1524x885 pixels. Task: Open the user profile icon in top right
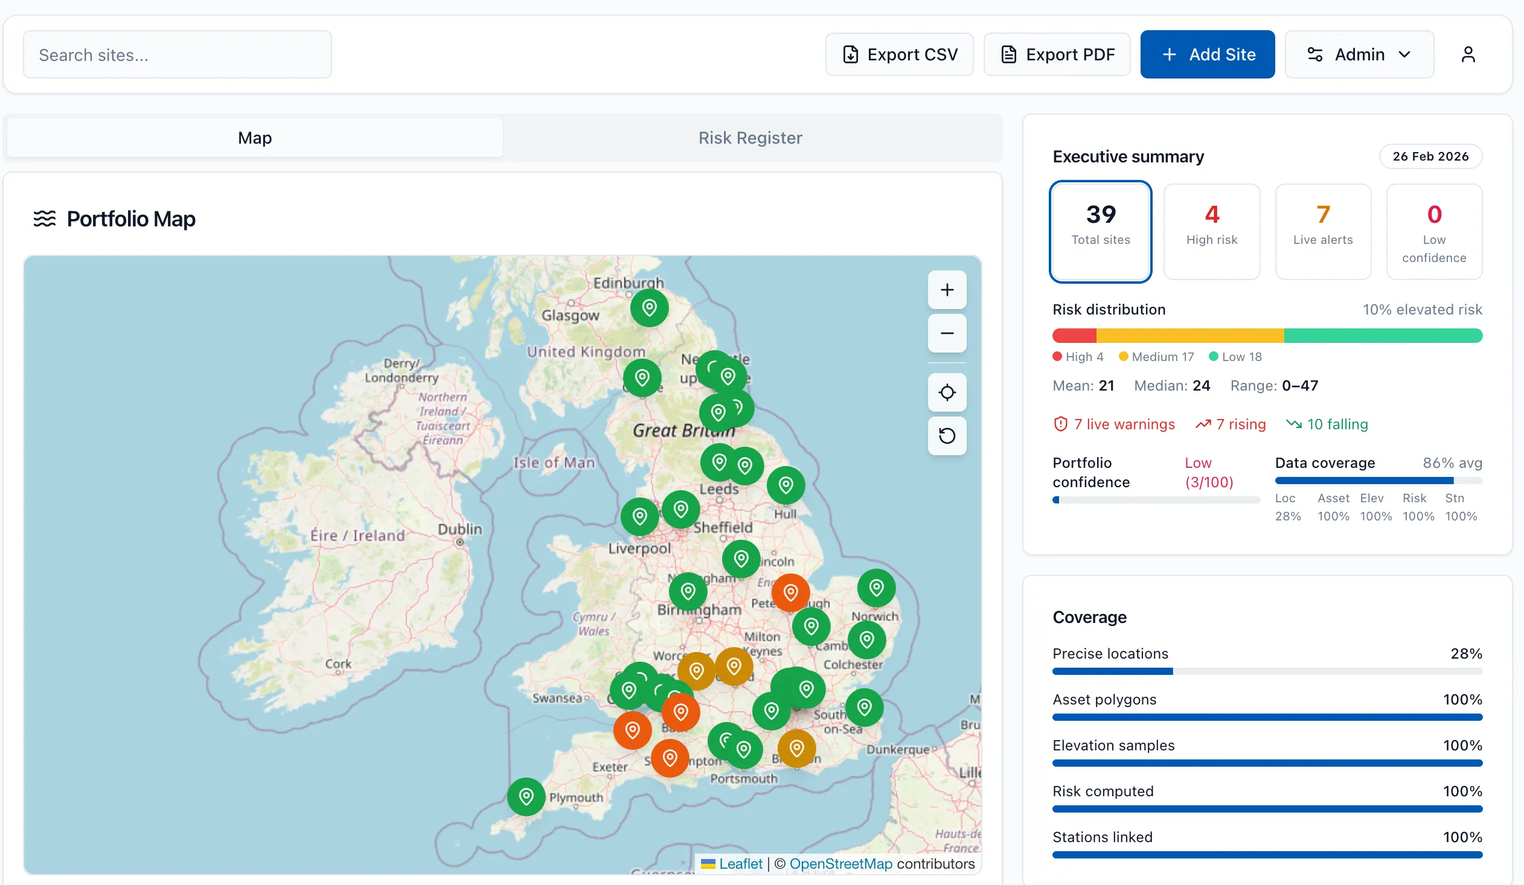[x=1469, y=54]
